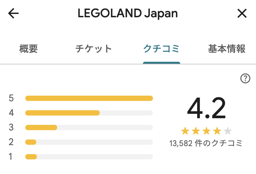The image size is (256, 174).
Task: Click the rating label number 5
Action: point(11,98)
